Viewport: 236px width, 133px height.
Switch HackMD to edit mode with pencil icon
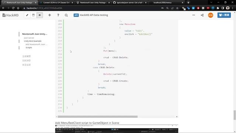(27, 15)
